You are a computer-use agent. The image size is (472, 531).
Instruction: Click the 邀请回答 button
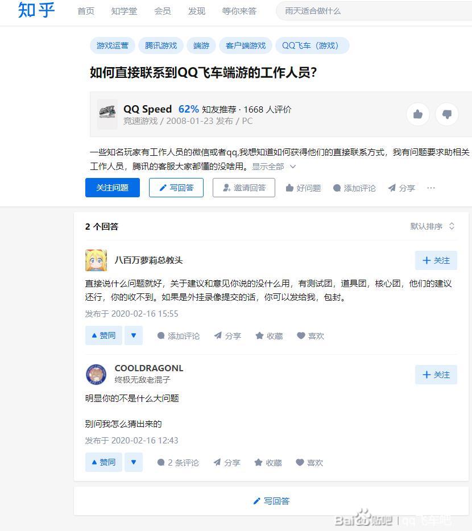click(244, 188)
